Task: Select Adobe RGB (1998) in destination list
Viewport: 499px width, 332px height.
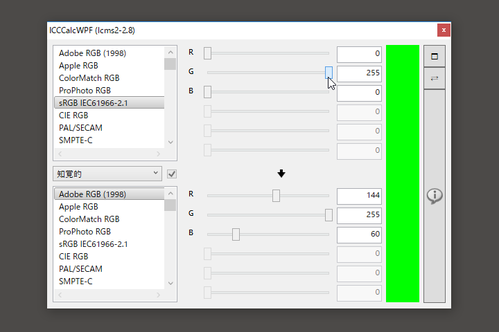Action: click(110, 194)
